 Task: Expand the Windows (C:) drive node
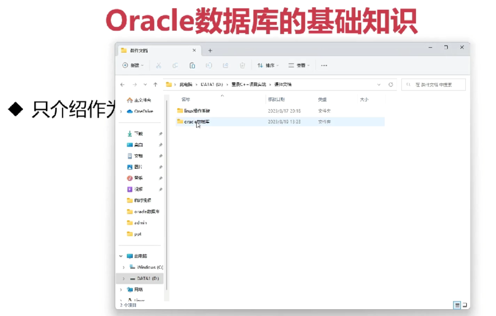pyautogui.click(x=124, y=267)
